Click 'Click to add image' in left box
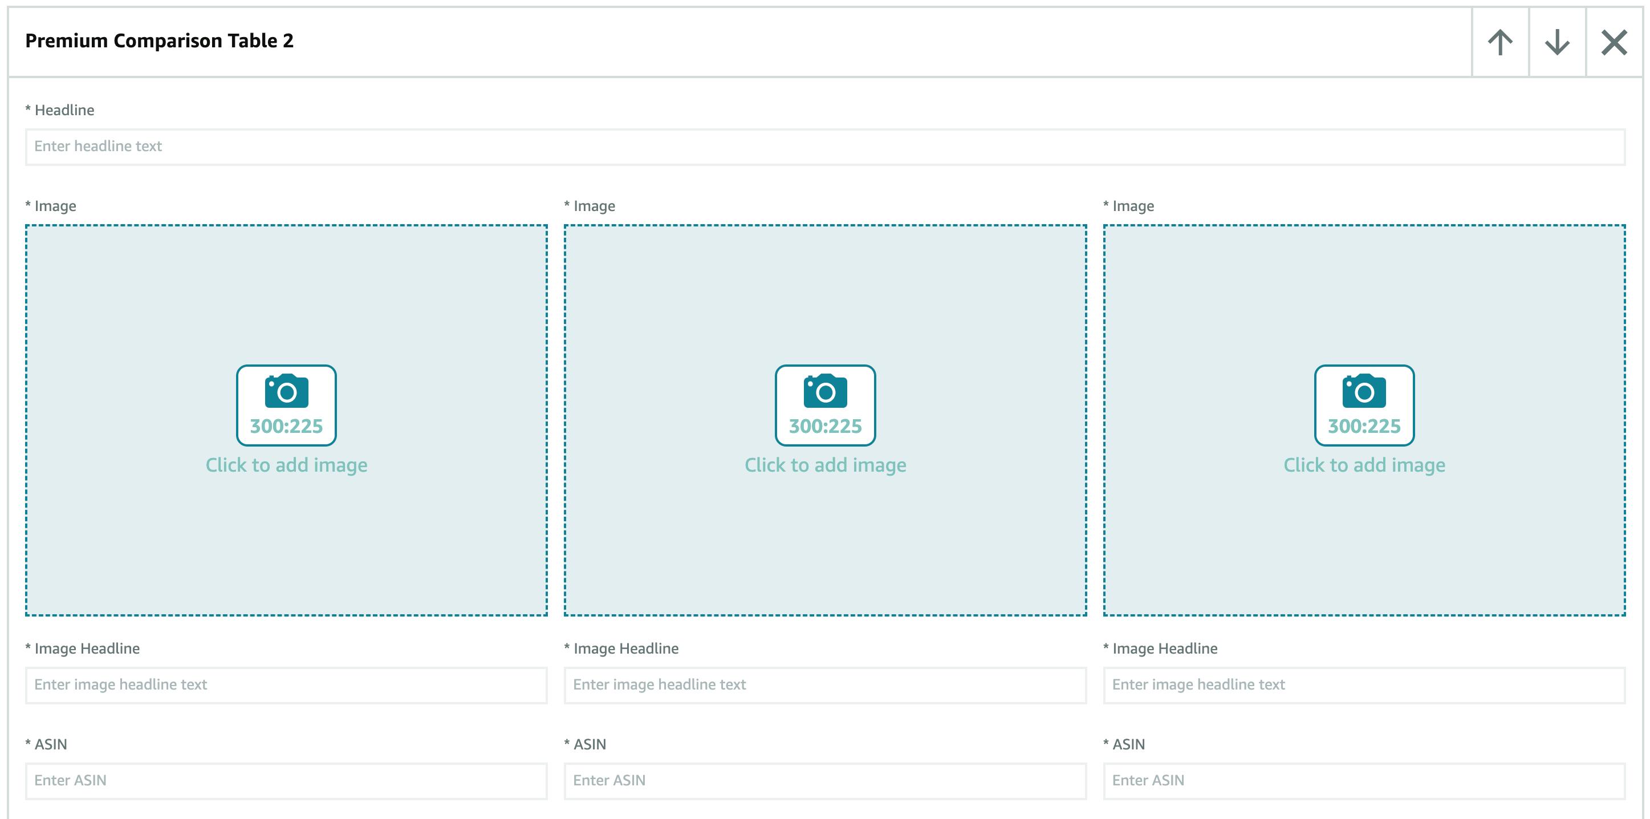Image resolution: width=1650 pixels, height=819 pixels. click(x=286, y=465)
